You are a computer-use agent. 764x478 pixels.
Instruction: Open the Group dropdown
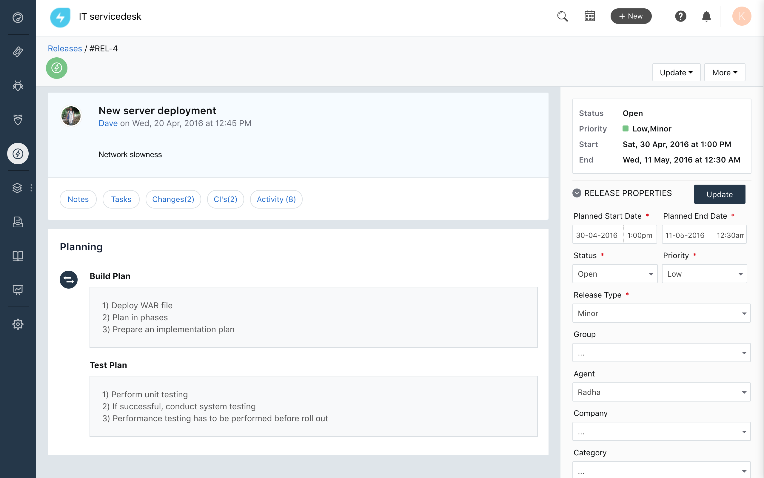pos(661,353)
